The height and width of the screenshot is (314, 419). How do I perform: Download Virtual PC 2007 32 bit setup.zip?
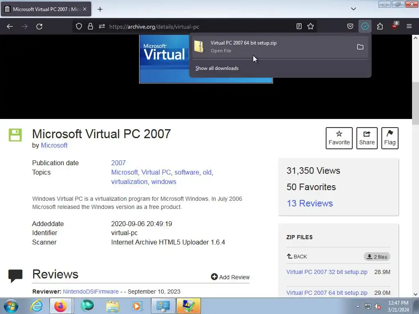[327, 272]
